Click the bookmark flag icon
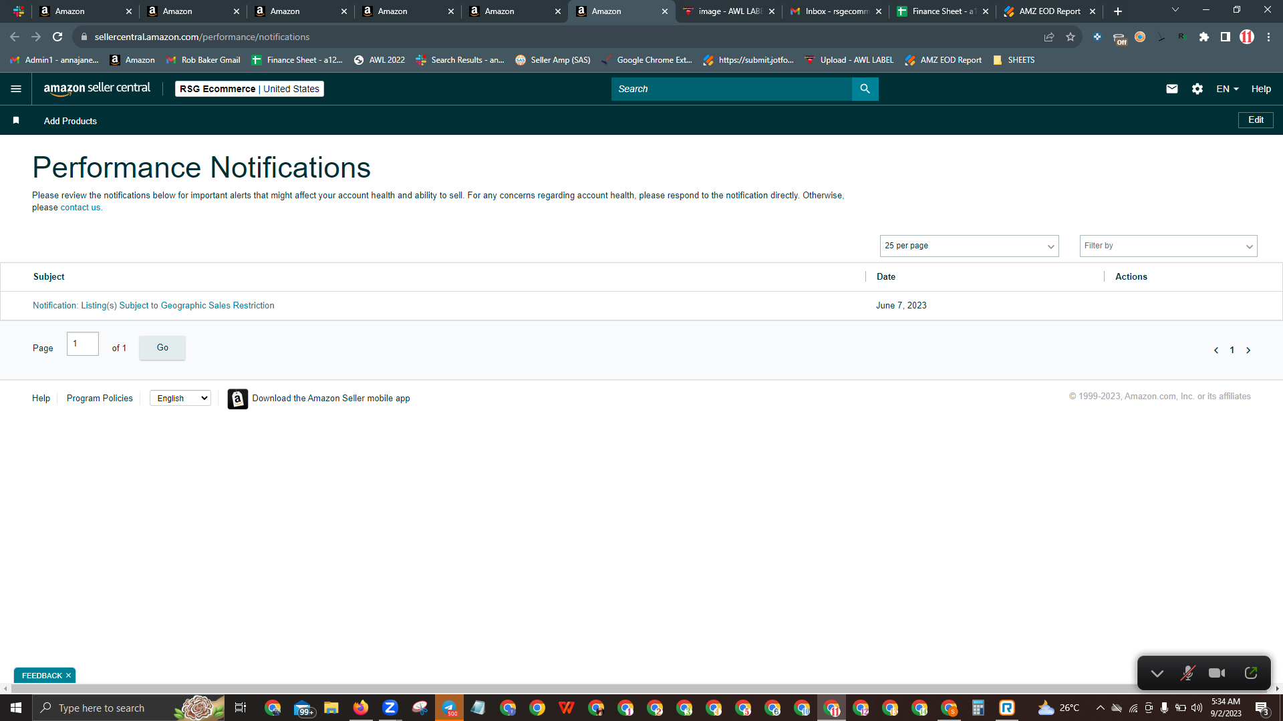The height and width of the screenshot is (721, 1283). (16, 120)
